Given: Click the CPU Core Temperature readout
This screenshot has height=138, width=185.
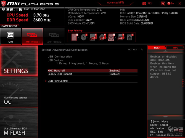Looking at the screenshot, I should [84, 10].
